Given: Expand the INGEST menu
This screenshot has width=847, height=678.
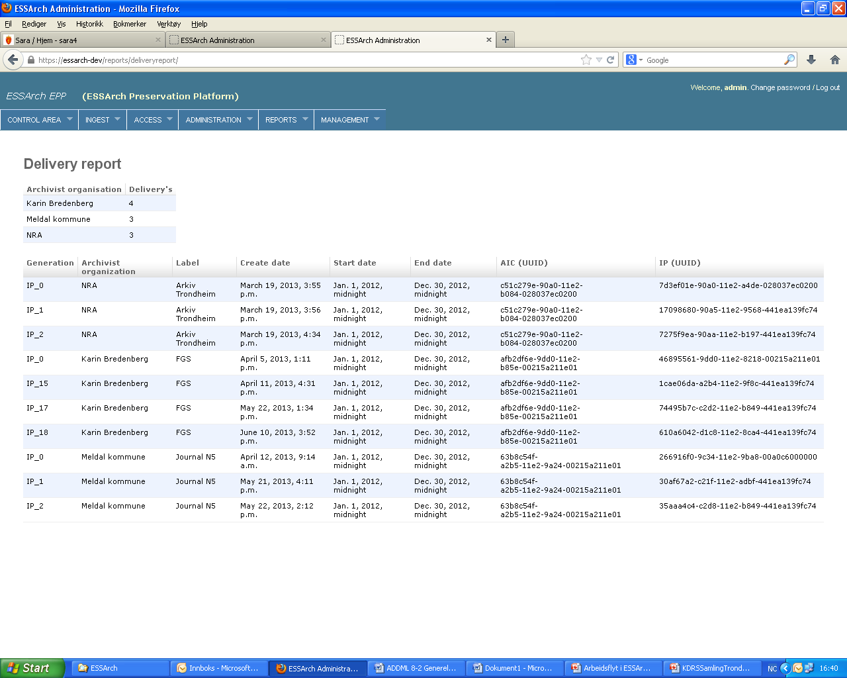Looking at the screenshot, I should point(103,120).
